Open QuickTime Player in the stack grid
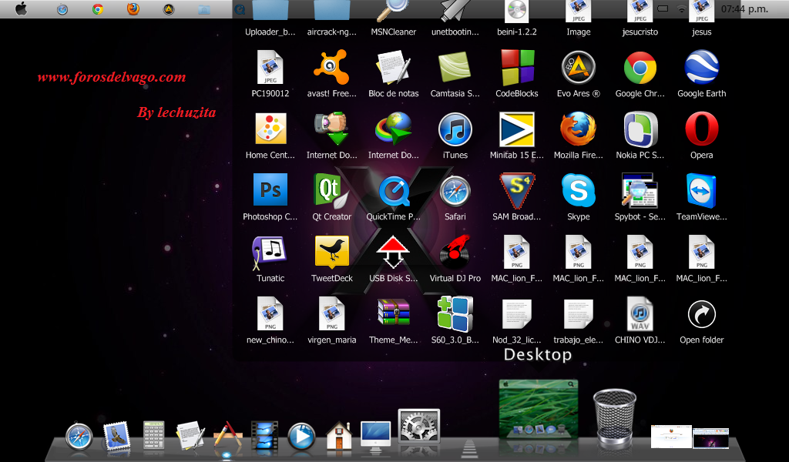Image resolution: width=789 pixels, height=462 pixels. tap(394, 191)
